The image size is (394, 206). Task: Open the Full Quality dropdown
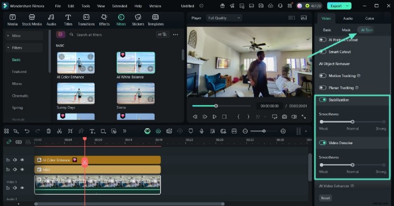224,18
